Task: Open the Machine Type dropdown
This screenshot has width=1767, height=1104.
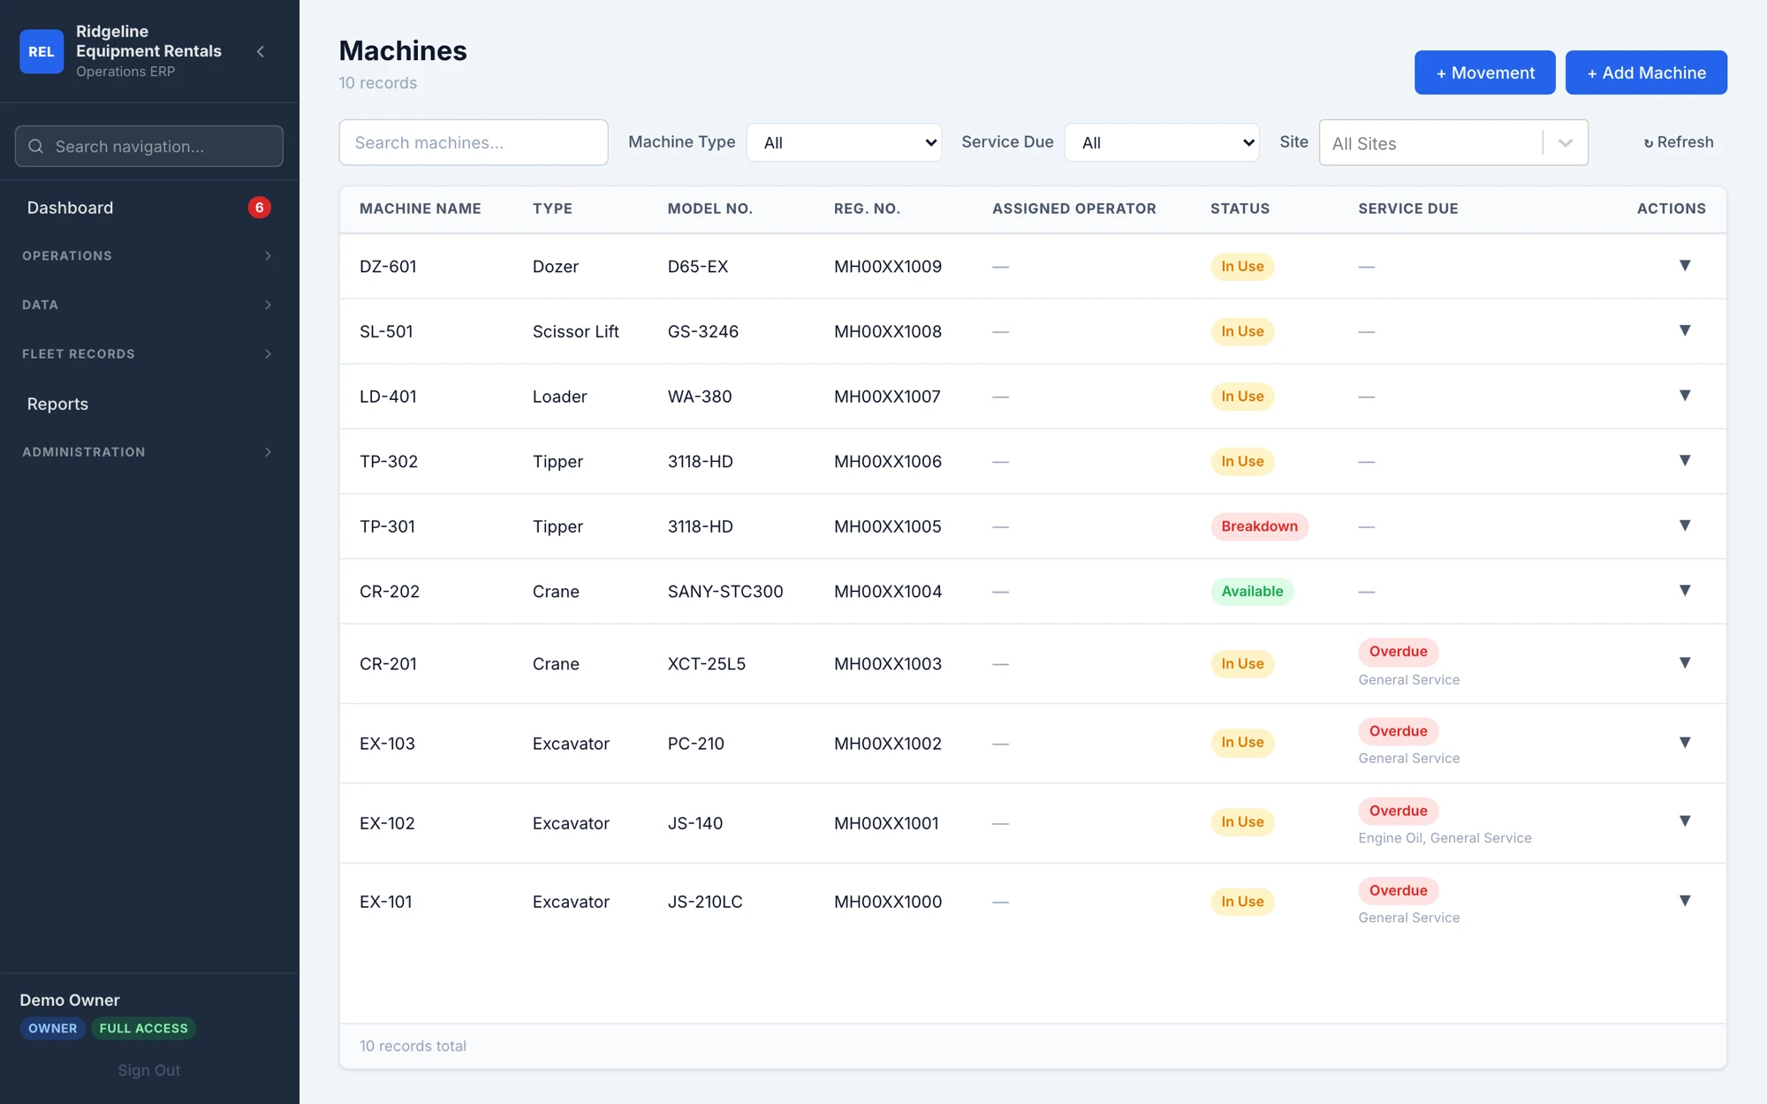Action: tap(844, 142)
